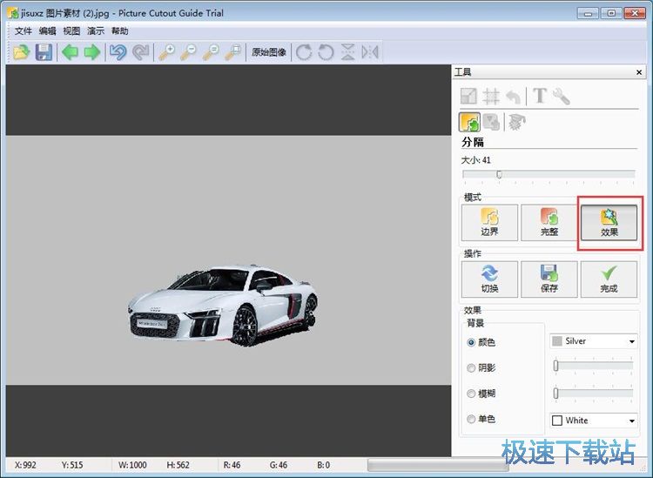The width and height of the screenshot is (653, 478).
Task: Click the zoom in magnifier icon
Action: pos(166,52)
